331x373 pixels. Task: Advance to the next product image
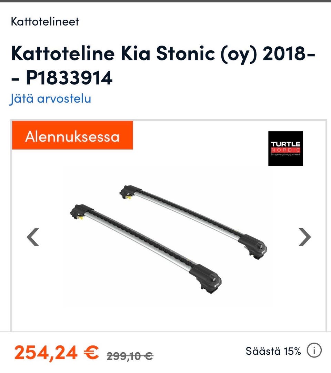pyautogui.click(x=305, y=237)
